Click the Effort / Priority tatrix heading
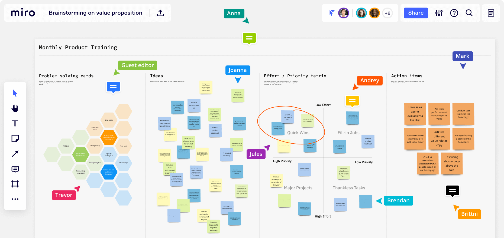Screen dimensions: 504x238 [x=295, y=76]
